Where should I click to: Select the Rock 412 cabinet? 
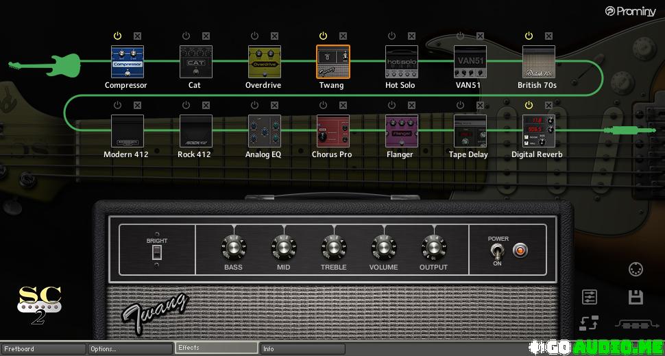196,131
